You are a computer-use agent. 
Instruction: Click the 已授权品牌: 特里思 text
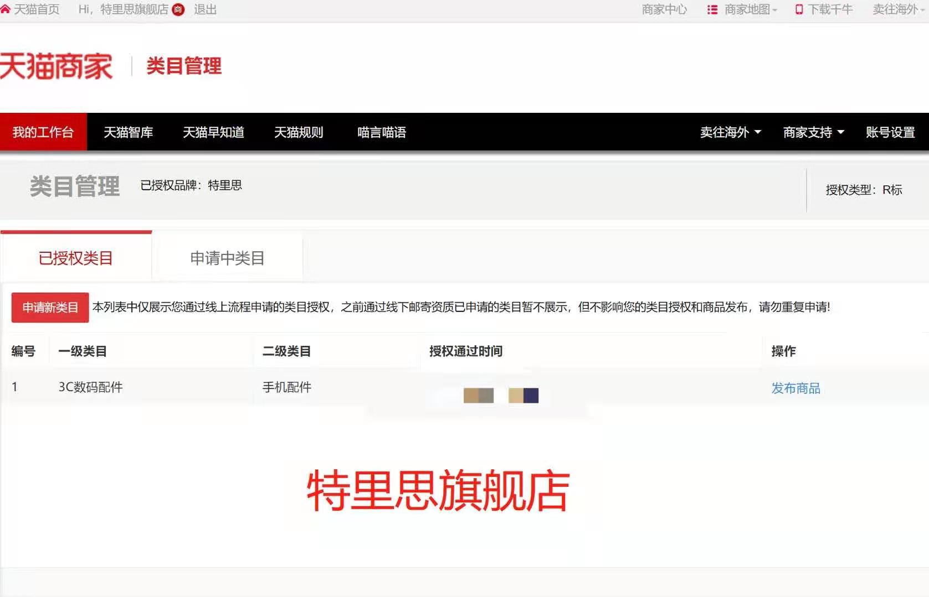click(x=191, y=185)
